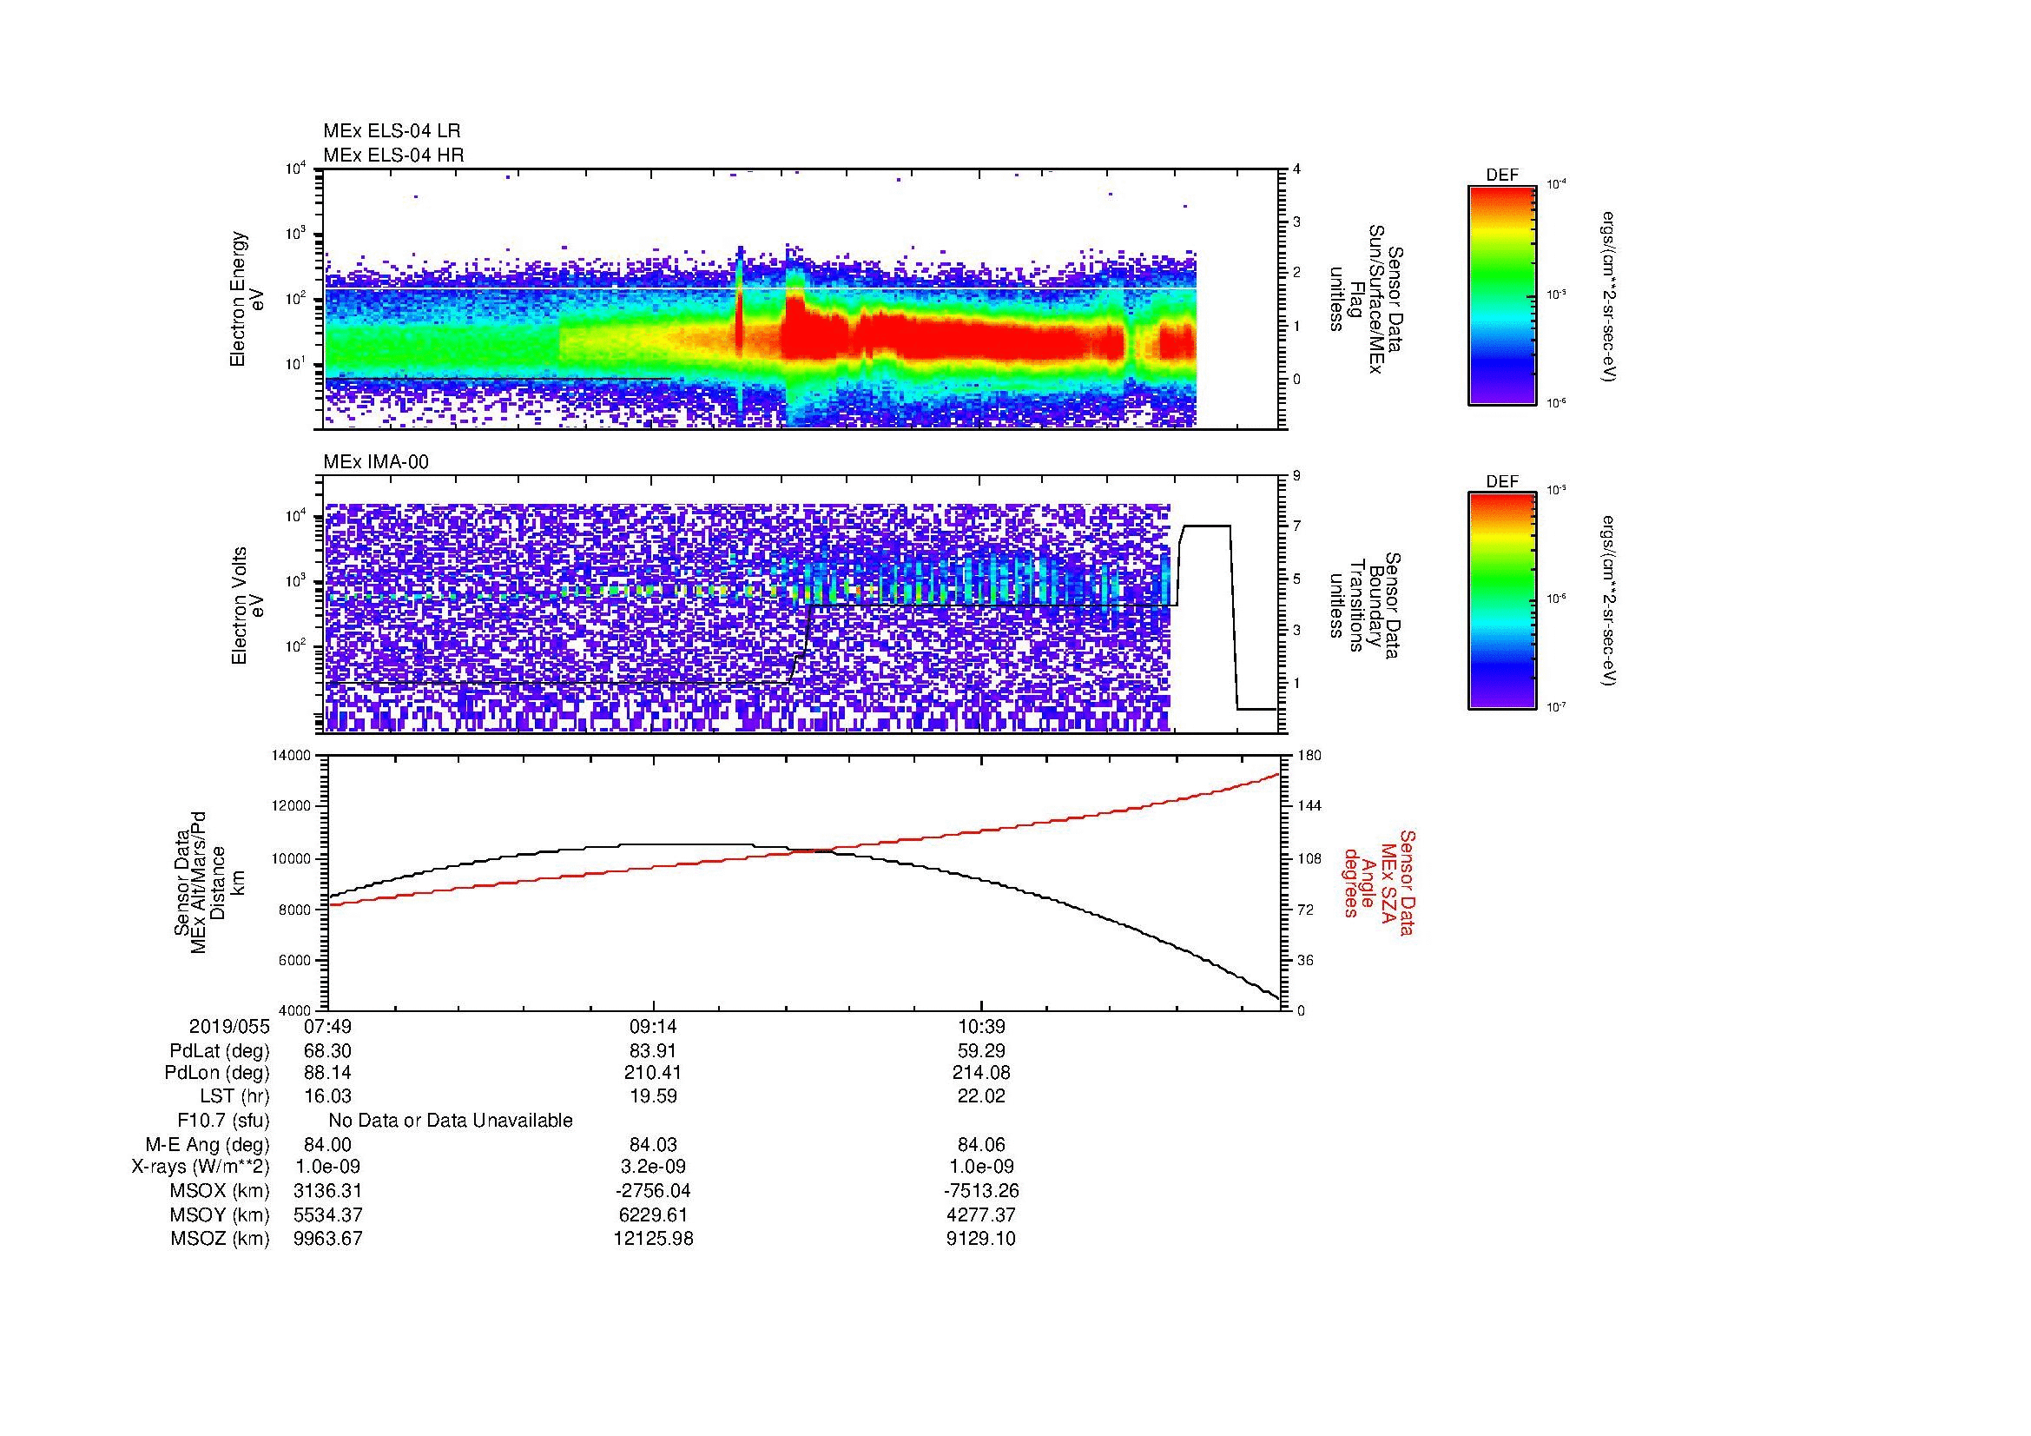Click the 'X-rays (W/m**2)' row label
The image size is (2031, 1436).
[x=201, y=1167]
